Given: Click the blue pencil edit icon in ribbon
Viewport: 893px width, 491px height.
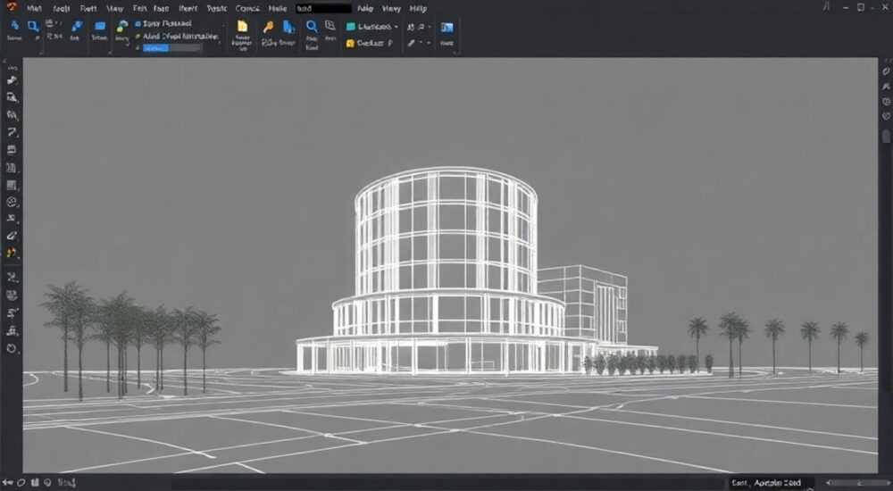Looking at the screenshot, I should point(77,26).
